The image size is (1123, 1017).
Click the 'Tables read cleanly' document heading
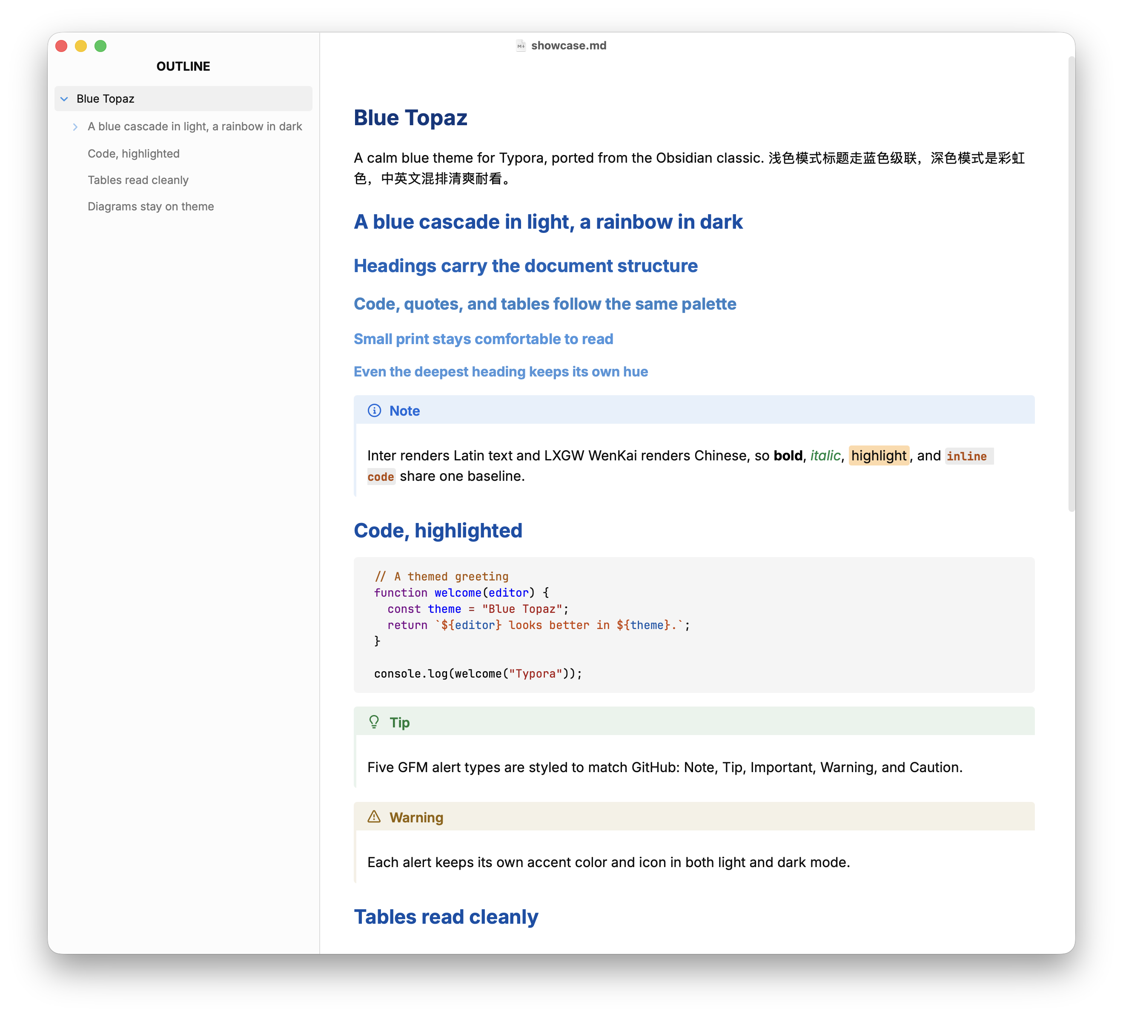tap(446, 916)
